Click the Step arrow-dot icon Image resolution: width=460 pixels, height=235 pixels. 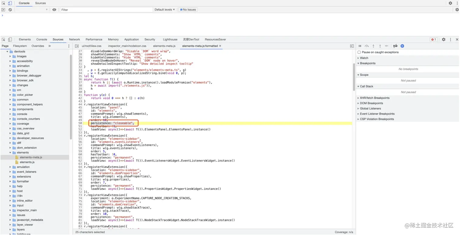tap(386, 46)
